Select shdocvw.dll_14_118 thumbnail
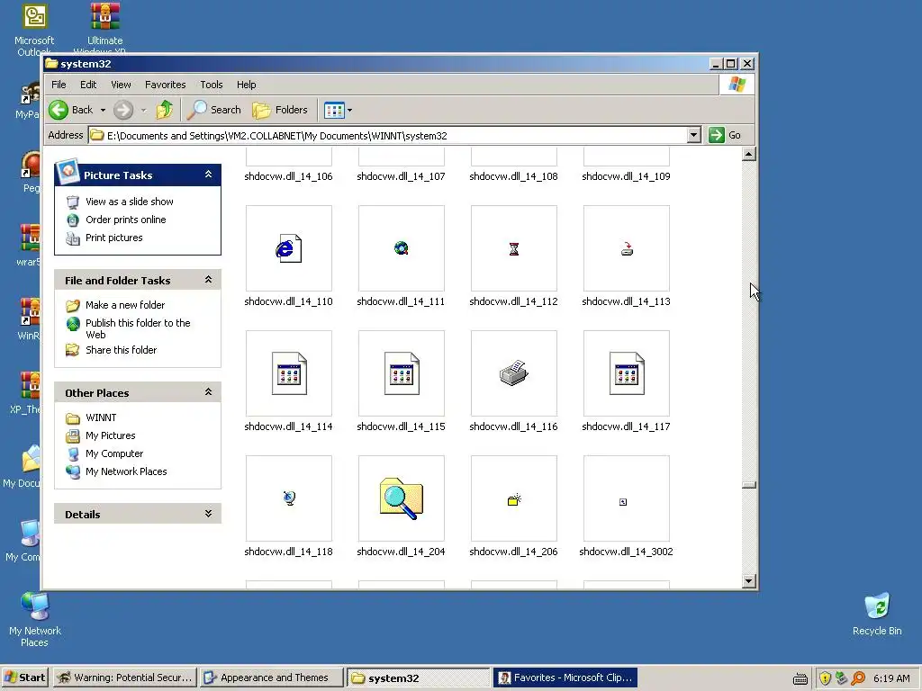 pyautogui.click(x=289, y=498)
